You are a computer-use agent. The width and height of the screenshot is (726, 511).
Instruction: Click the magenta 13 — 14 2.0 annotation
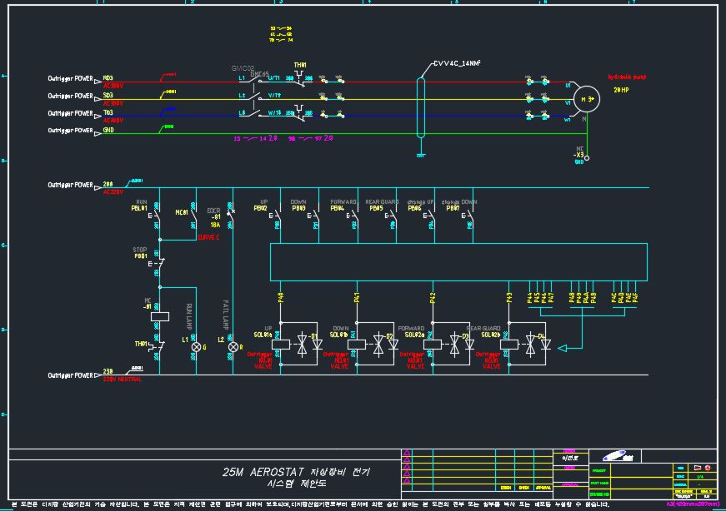tap(255, 138)
